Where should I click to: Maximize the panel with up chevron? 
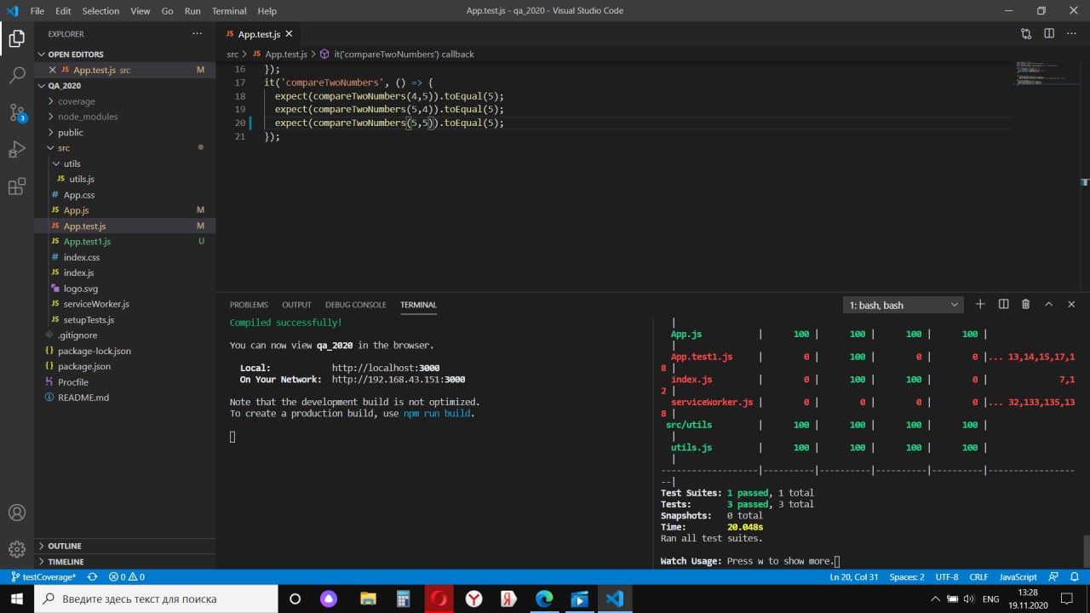click(1048, 304)
